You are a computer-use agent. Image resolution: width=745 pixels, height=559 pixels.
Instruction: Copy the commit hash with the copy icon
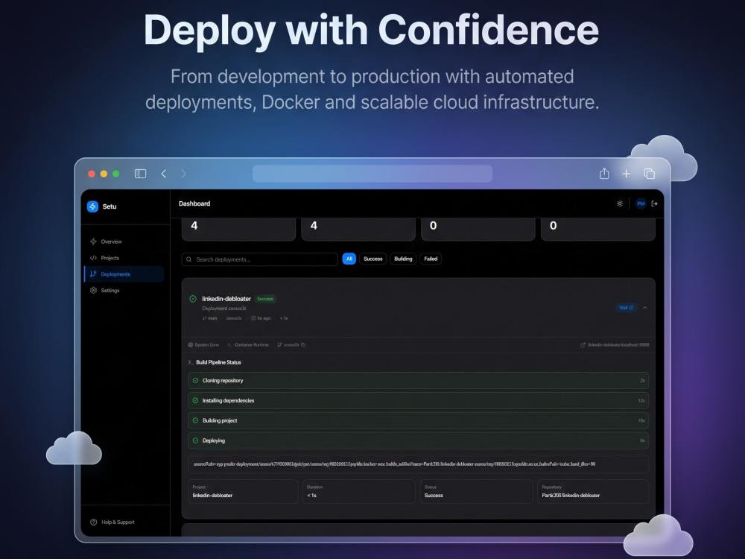coord(303,344)
